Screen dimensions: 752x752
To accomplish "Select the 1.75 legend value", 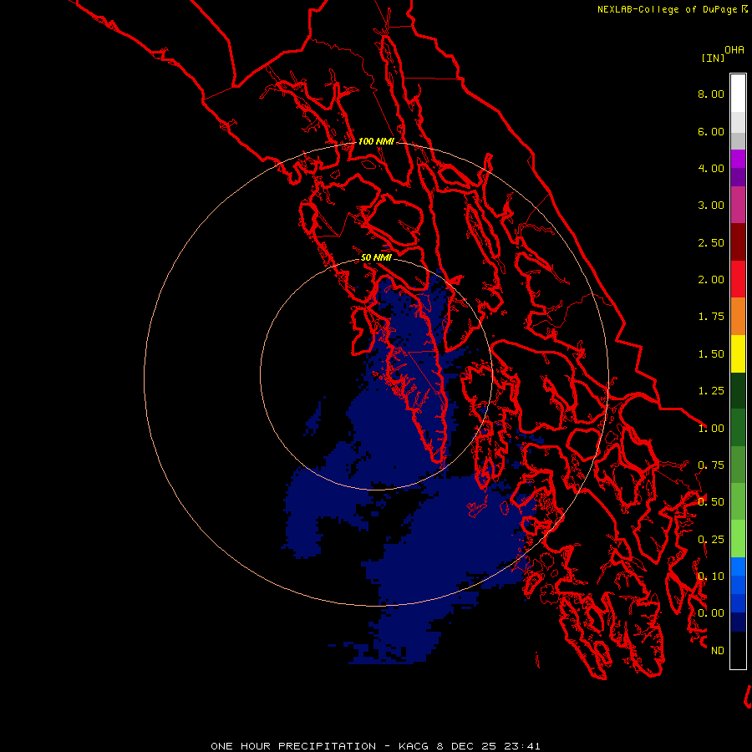I will coord(711,317).
